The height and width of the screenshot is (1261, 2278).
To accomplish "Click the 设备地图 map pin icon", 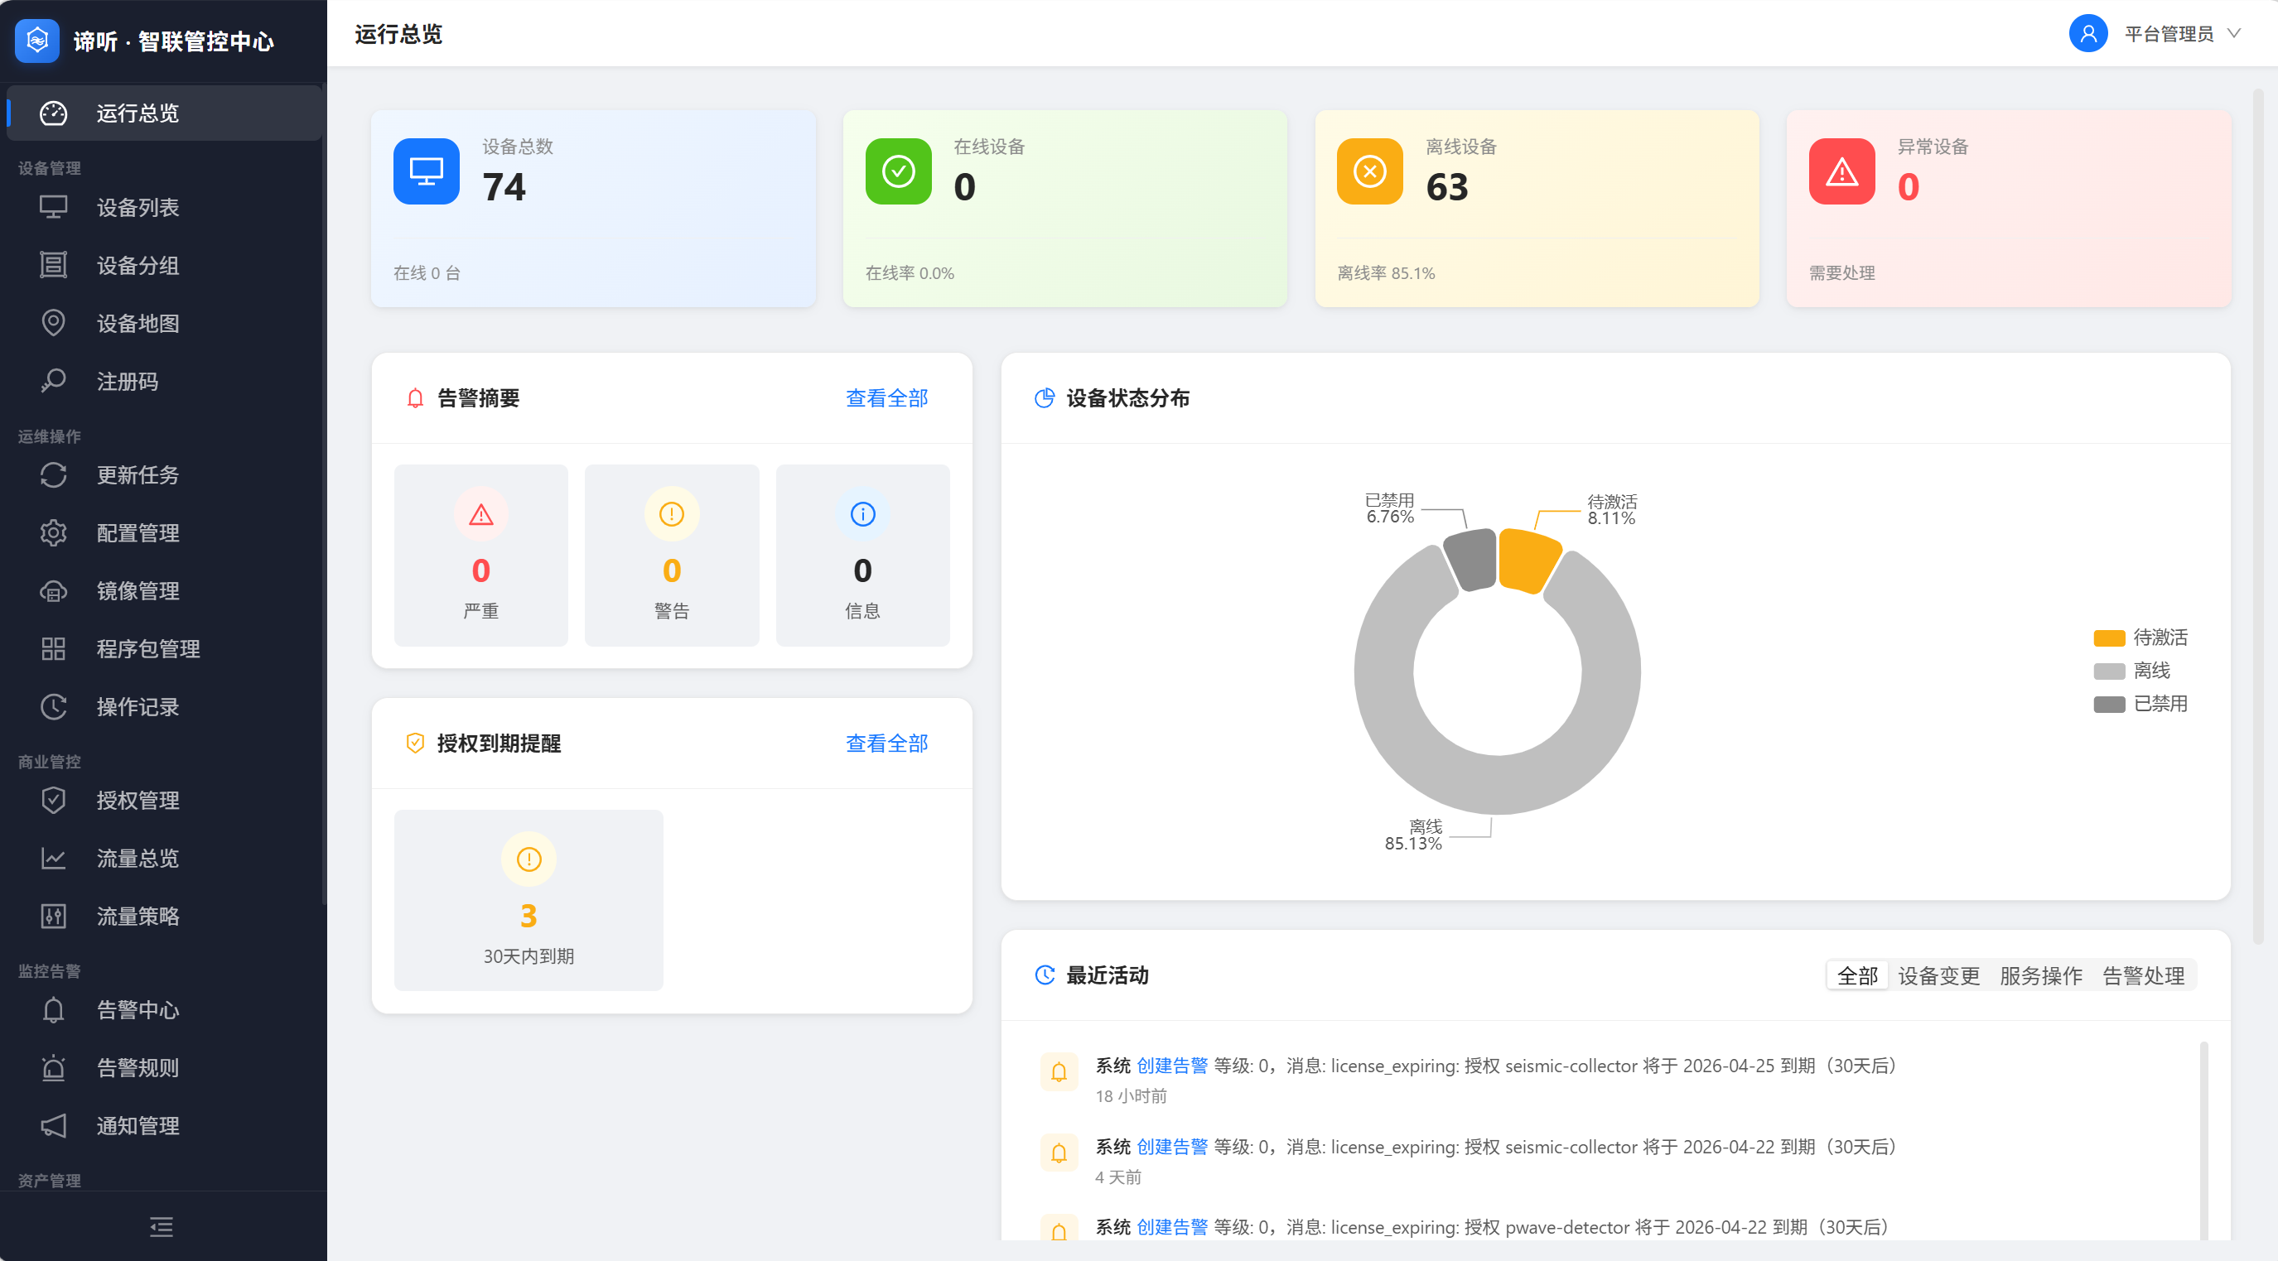I will click(53, 324).
